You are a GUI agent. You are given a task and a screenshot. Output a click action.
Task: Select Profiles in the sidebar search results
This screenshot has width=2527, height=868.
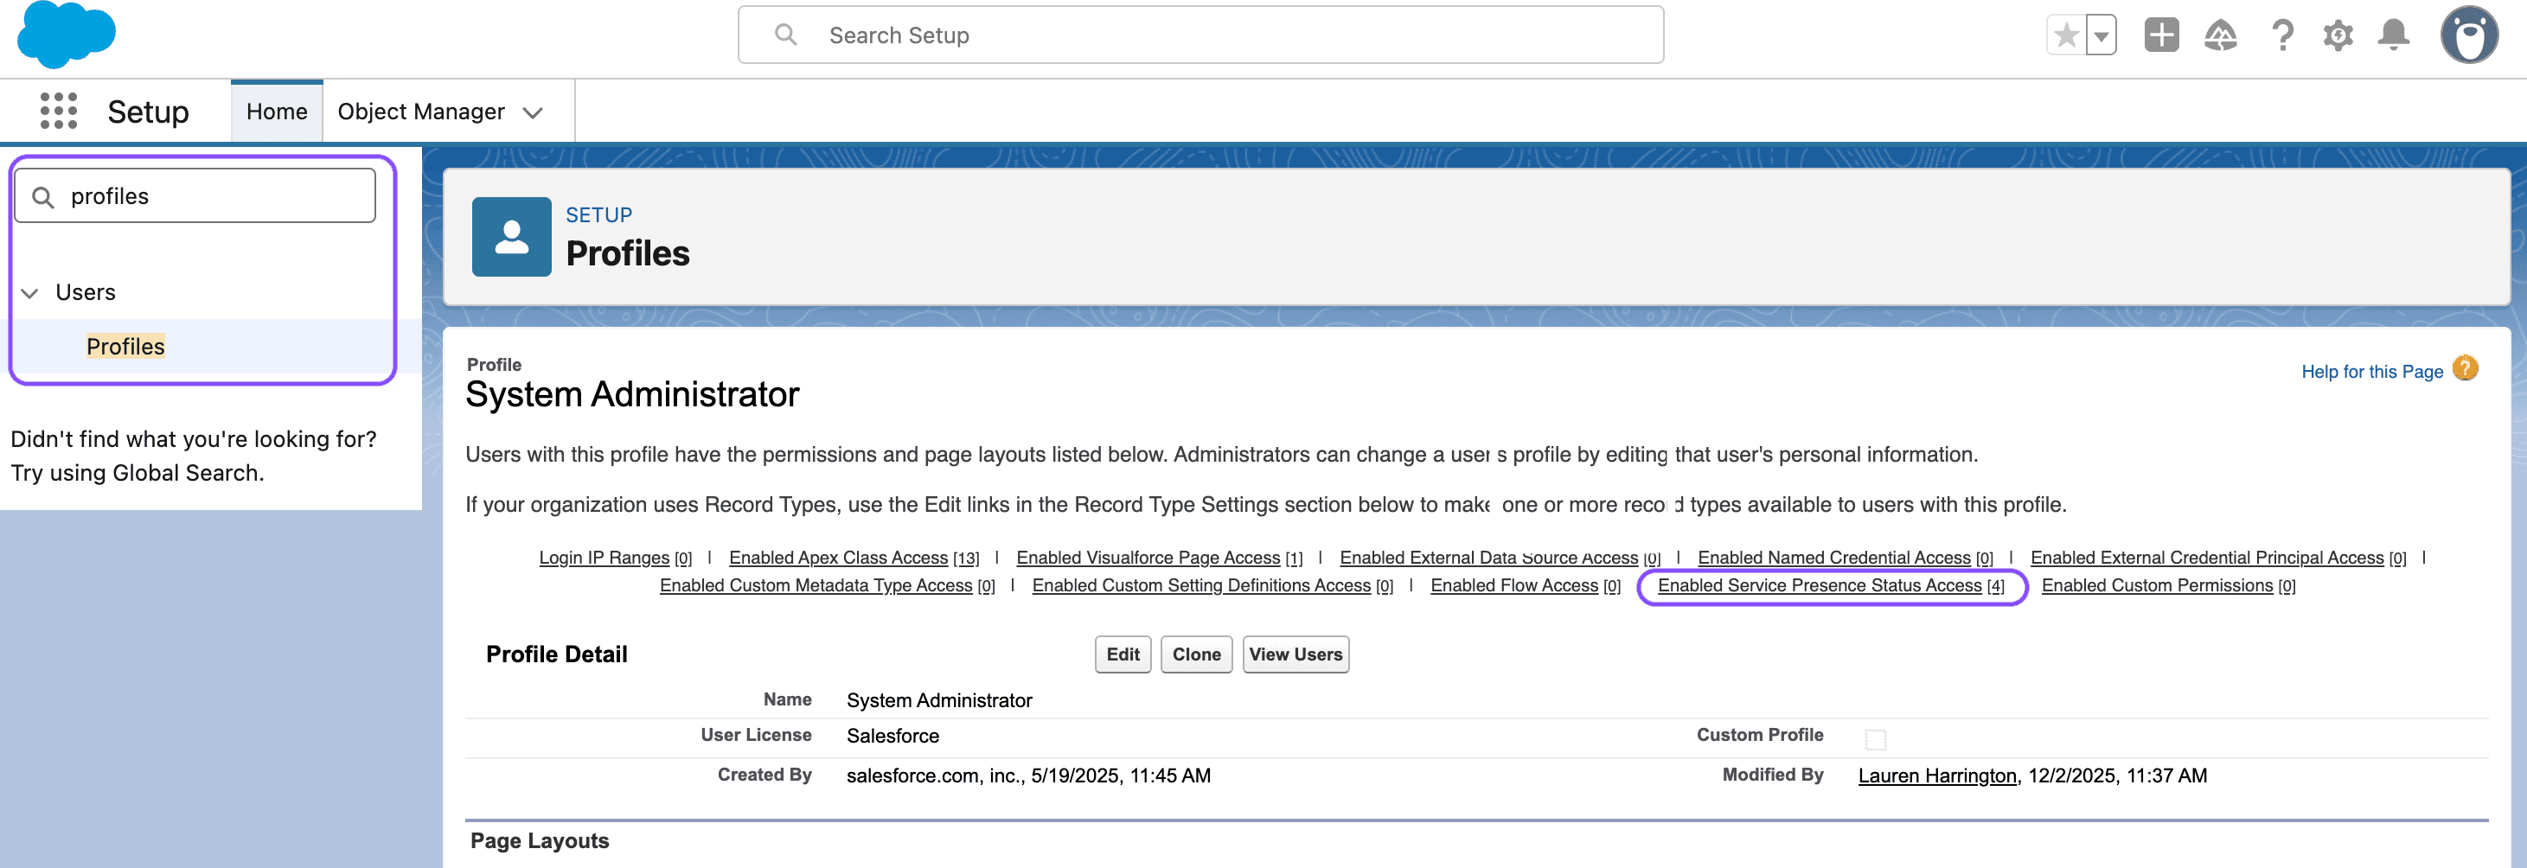[125, 345]
